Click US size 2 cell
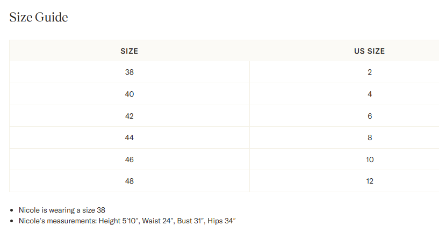 370,72
